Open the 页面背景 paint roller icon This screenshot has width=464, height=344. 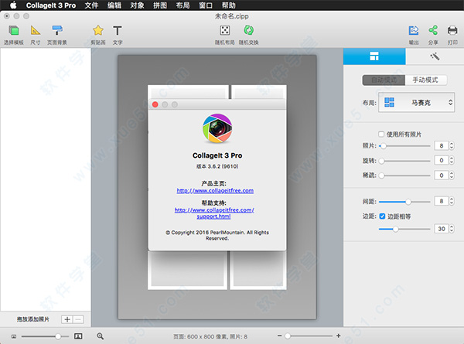[57, 31]
